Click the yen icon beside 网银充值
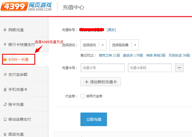Image resolution: width=192 pixels, height=137 pixels. pos(5,30)
